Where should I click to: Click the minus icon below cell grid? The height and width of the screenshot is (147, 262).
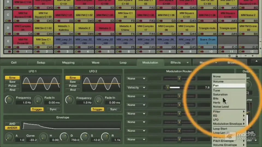pos(245,56)
